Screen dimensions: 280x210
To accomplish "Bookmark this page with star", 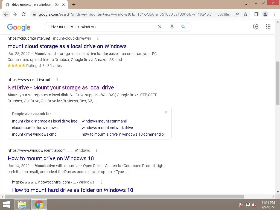I will [246, 14].
